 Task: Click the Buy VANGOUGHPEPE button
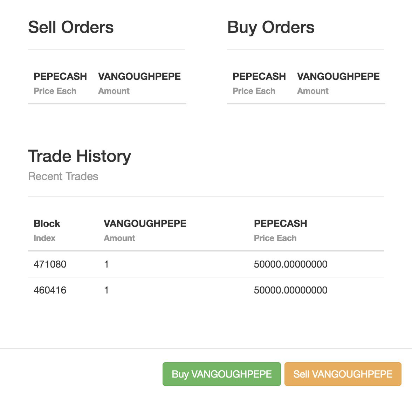221,374
